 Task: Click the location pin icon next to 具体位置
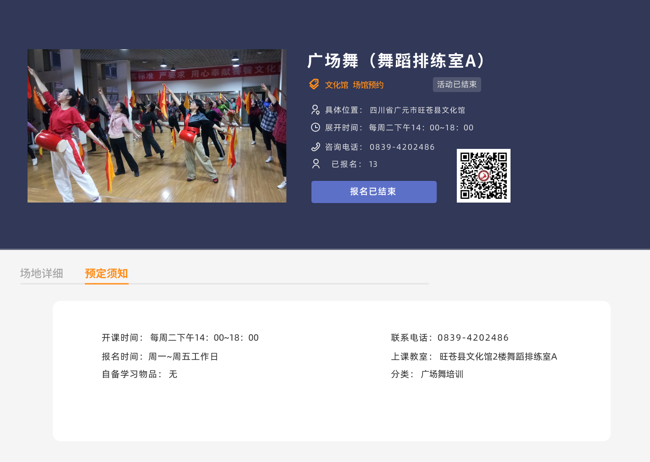click(x=316, y=110)
